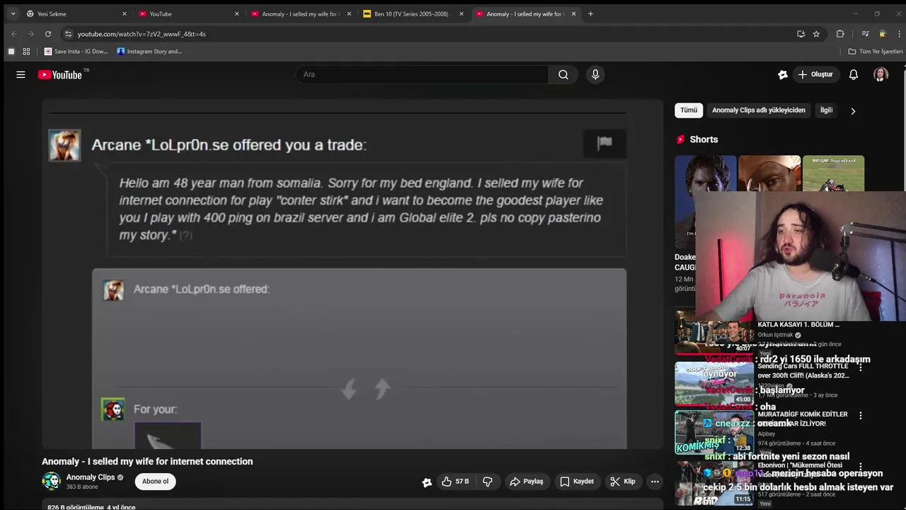Open Chrome three-dot menu
This screenshot has width=906, height=510.
point(899,34)
